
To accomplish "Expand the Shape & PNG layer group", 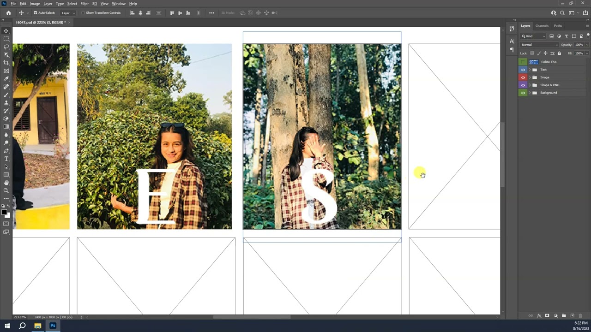I will point(530,85).
